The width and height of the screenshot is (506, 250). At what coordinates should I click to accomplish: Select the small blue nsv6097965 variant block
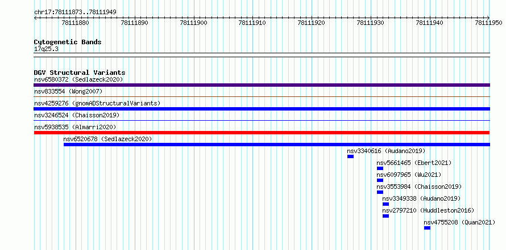[380, 180]
